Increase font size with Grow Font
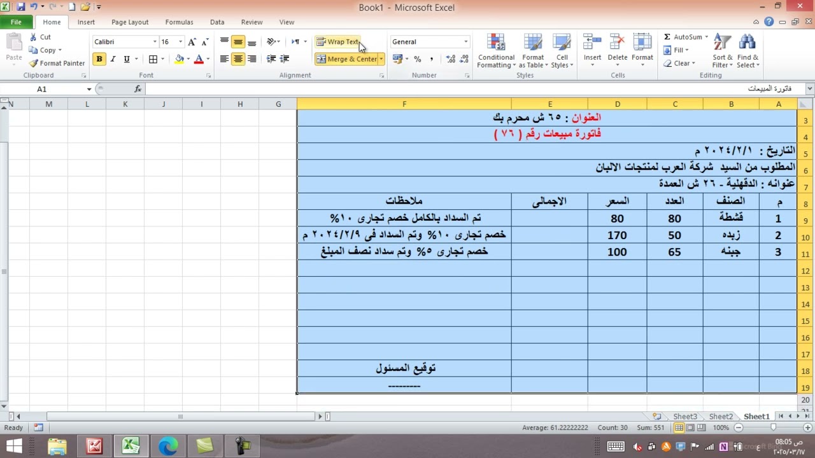The image size is (815, 458). click(192, 42)
